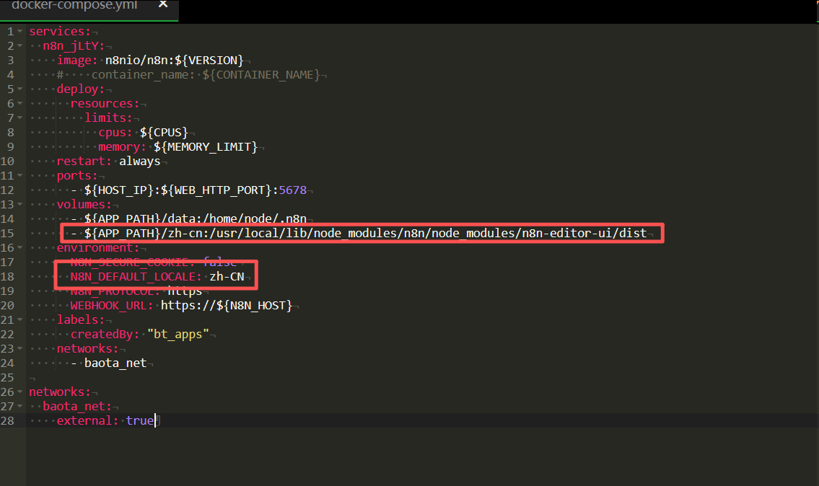Place cursor on ${MEMORY_LIMIT} value

[x=205, y=146]
